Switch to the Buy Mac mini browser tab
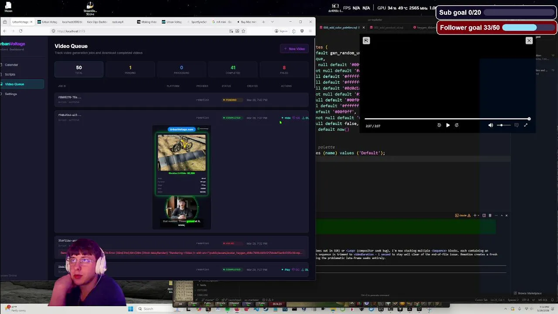Viewport: 558px width, 314px height. tap(247, 22)
